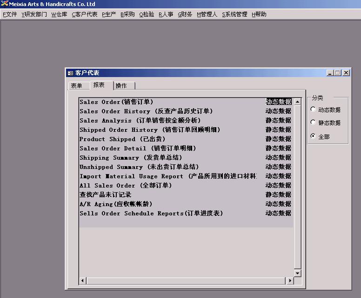Select Shipped Order History report row
Screen dimensions: 361x298
point(186,130)
